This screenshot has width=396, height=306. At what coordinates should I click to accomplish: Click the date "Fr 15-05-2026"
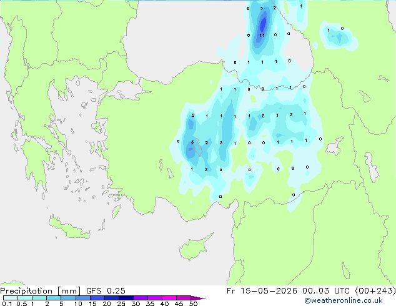[262, 291]
